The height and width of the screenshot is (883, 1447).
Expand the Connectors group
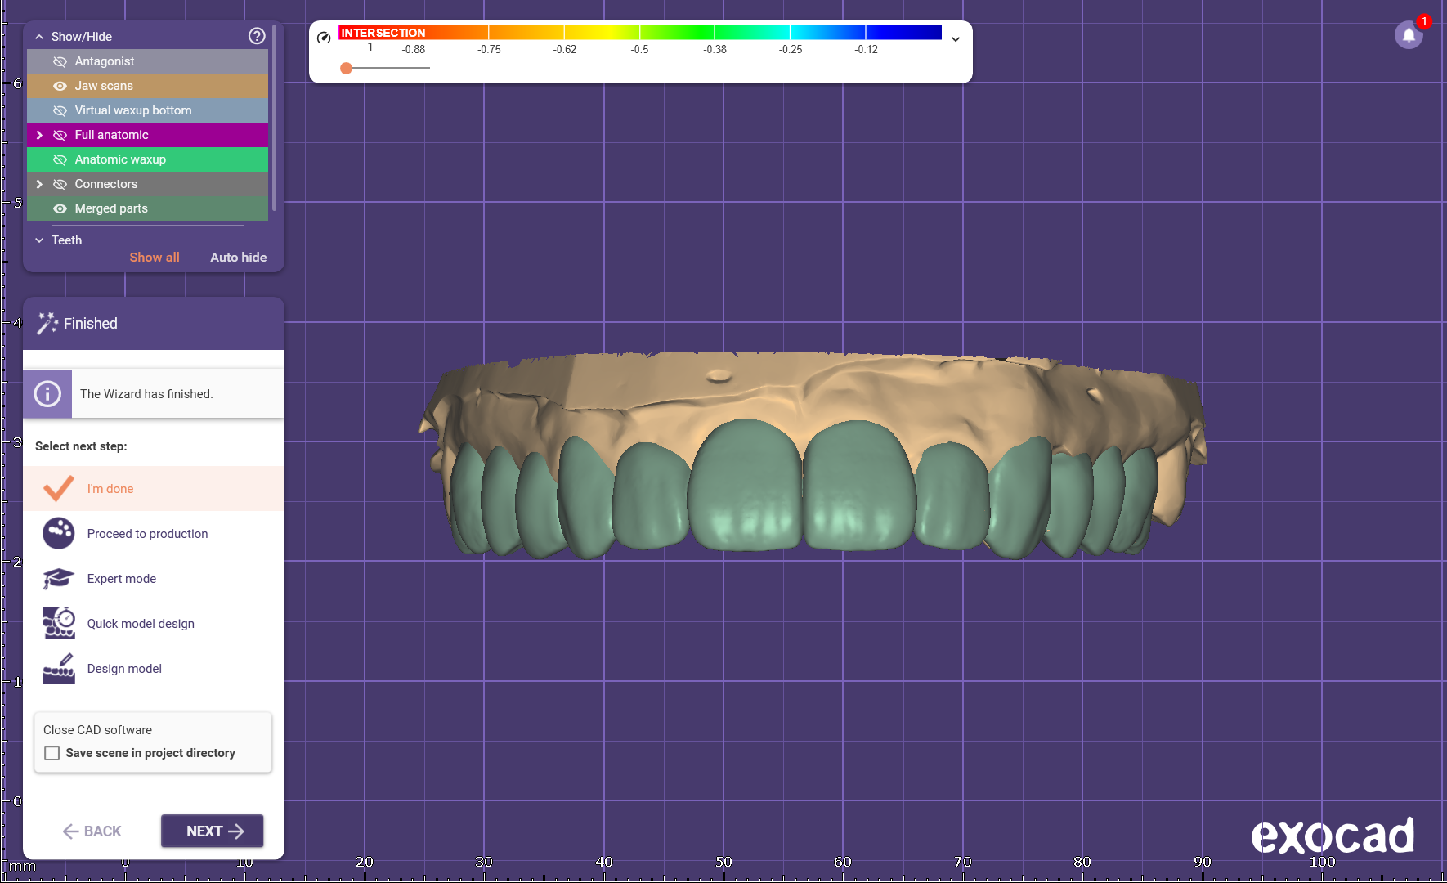[39, 184]
